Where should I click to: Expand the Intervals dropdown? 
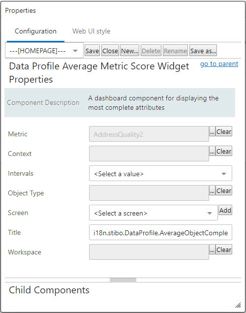160,173
